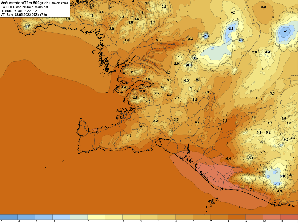The height and width of the screenshot is (223, 298).
Task: Click the temperature value 6.7
Action: 169,95
